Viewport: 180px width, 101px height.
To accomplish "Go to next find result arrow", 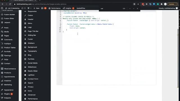I will tap(134, 8).
